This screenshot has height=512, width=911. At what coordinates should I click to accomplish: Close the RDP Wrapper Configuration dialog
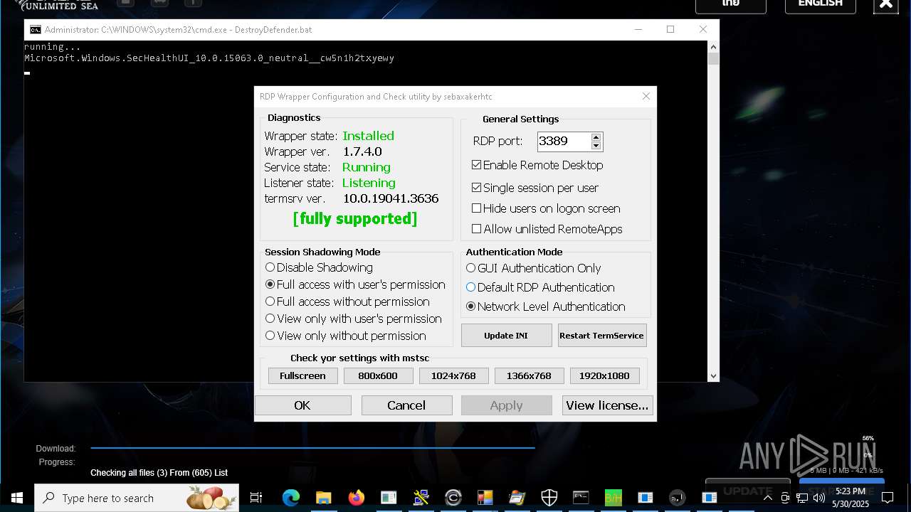click(x=646, y=96)
